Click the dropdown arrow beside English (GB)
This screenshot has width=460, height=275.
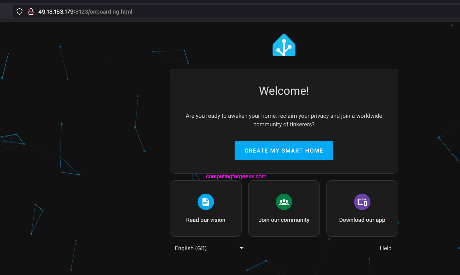point(241,248)
